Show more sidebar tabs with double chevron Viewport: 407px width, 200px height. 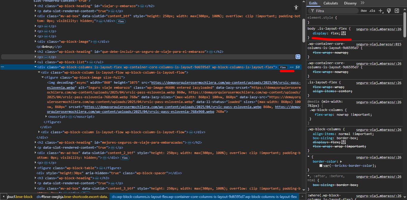(x=362, y=3)
